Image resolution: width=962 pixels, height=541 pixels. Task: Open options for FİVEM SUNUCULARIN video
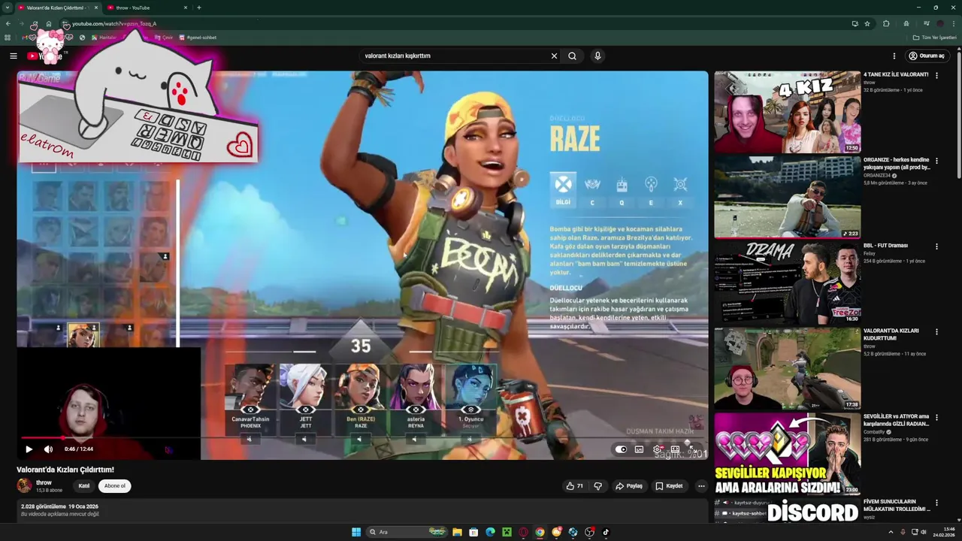pyautogui.click(x=936, y=502)
